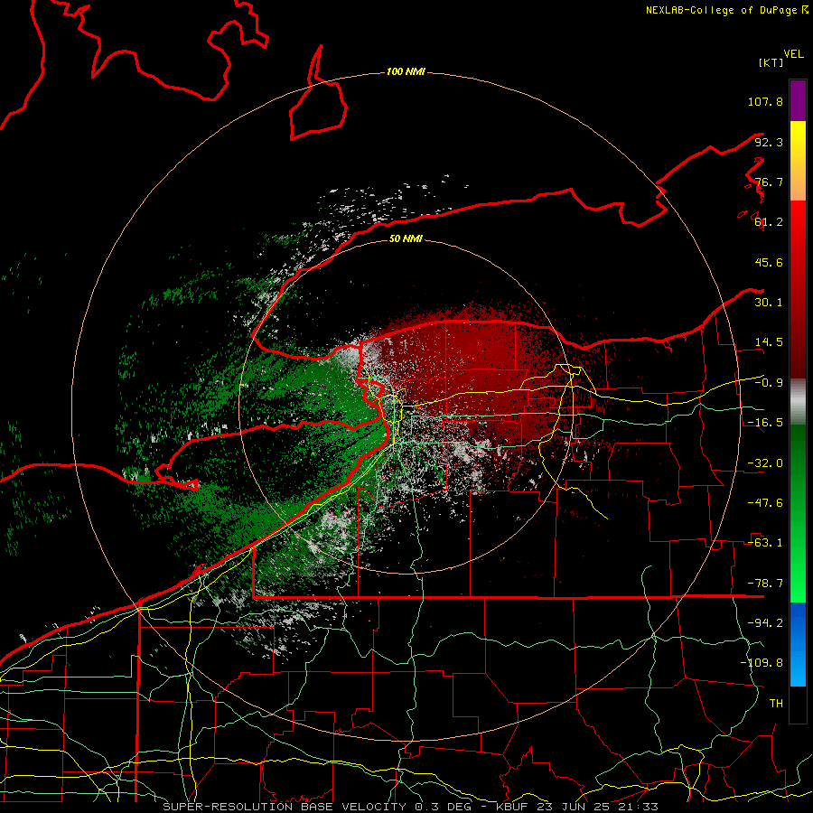Click the 107.8 legend value
Viewport: 813px width, 813px height.
click(765, 101)
